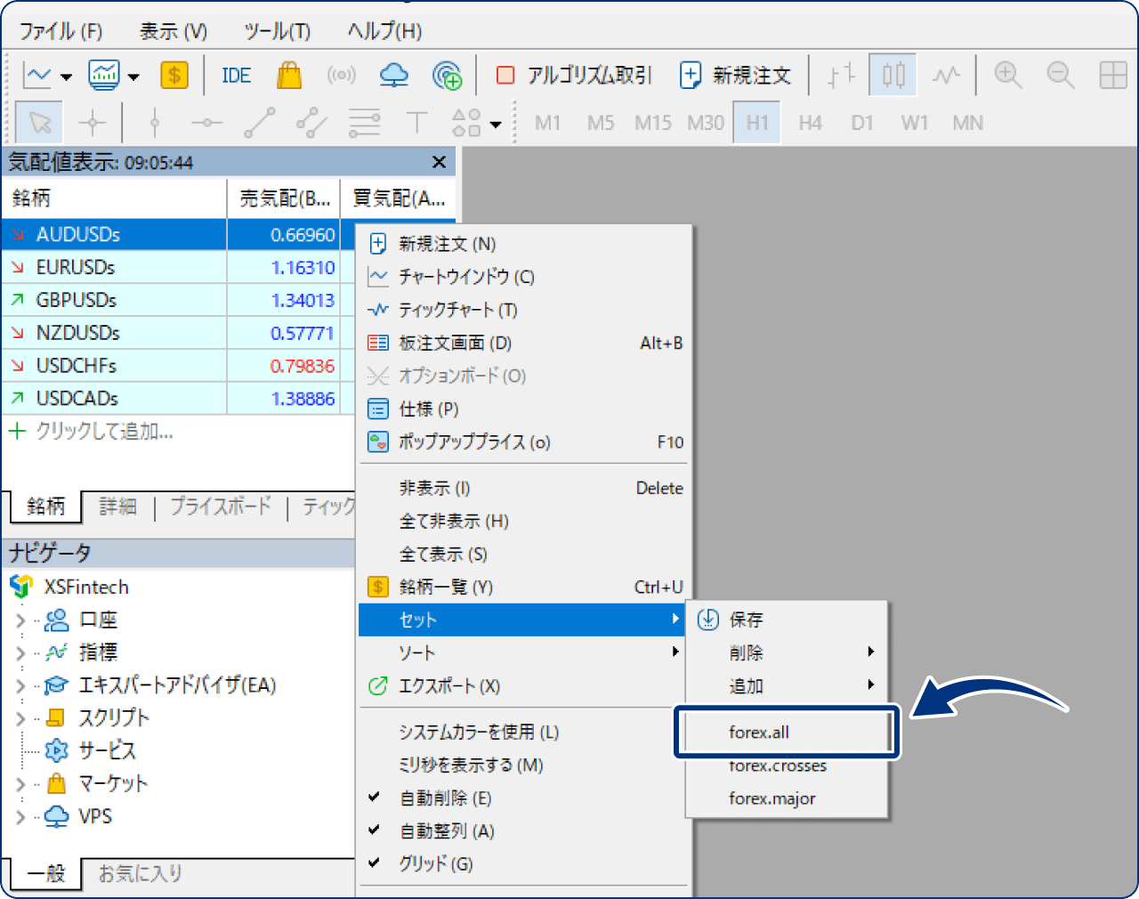Select the trendline drawing tool
Screen dimensions: 1139x899
coord(259,122)
